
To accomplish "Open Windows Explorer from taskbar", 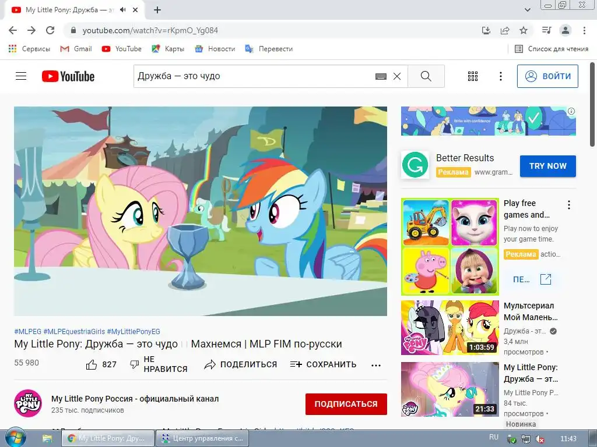I will tap(47, 439).
